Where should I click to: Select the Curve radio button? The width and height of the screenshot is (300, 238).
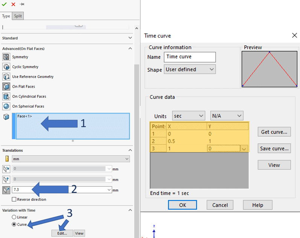click(14, 224)
